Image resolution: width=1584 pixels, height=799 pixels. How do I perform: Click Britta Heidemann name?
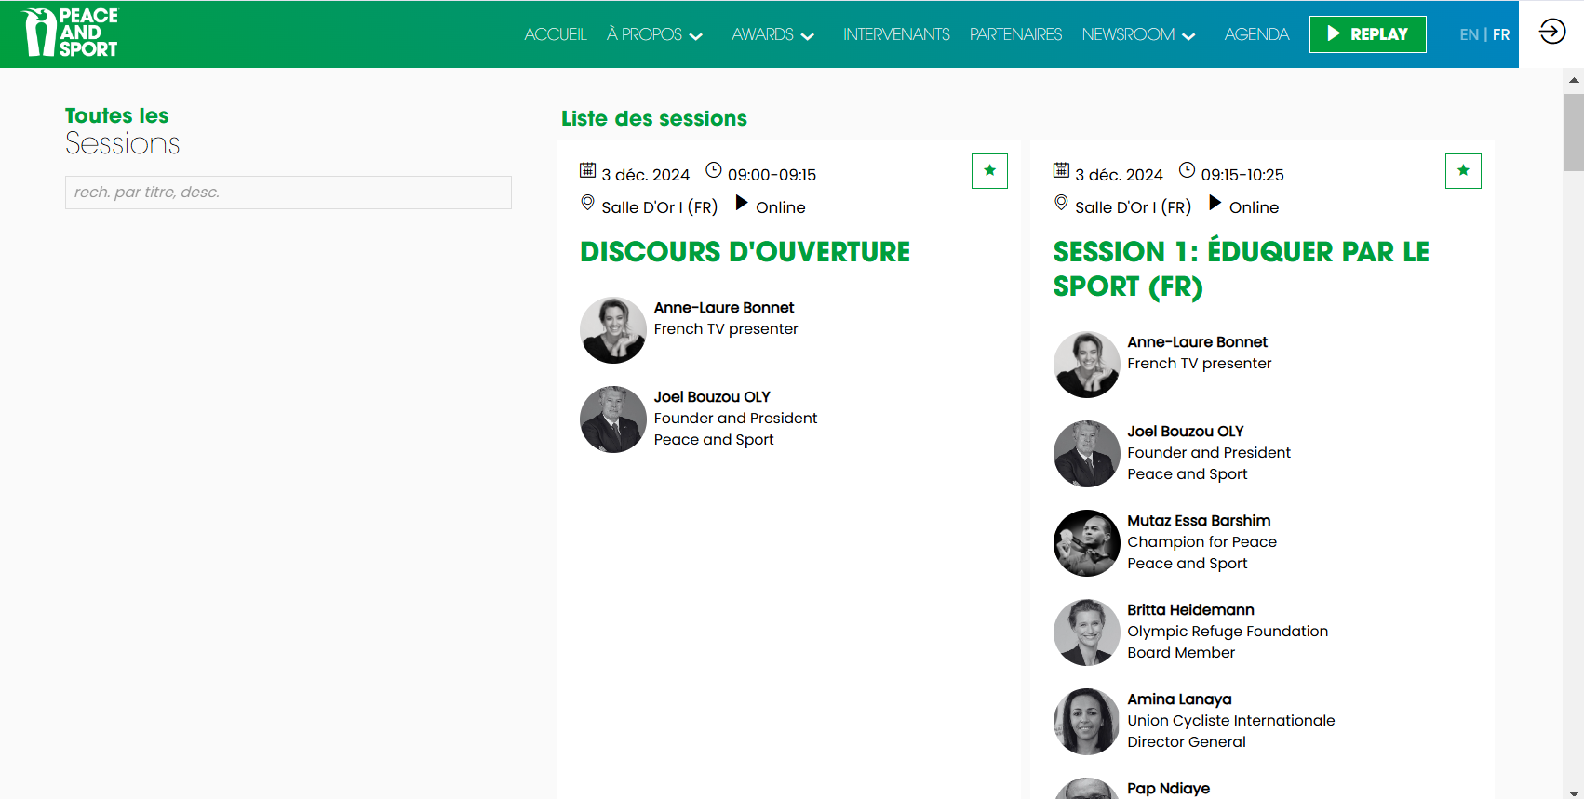point(1190,610)
